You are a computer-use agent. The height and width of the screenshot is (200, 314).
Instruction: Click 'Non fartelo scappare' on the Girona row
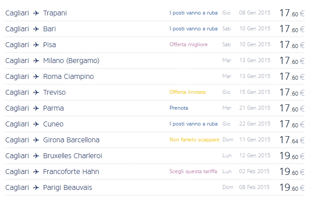[194, 140]
